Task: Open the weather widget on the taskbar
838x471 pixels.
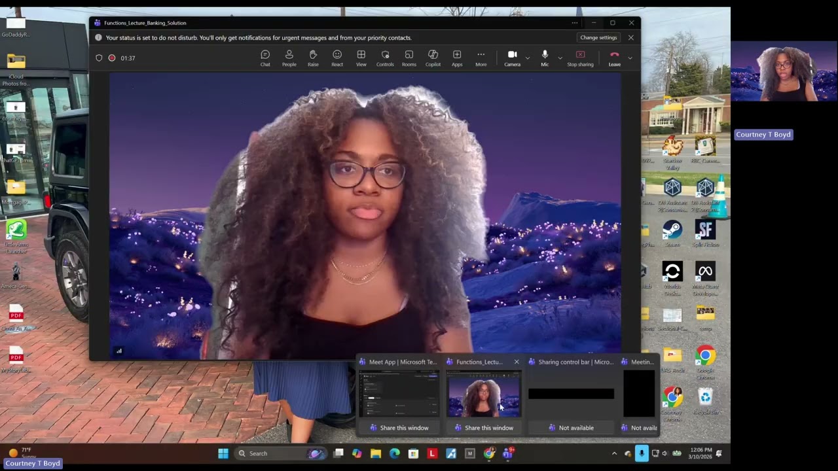Action: point(20,453)
